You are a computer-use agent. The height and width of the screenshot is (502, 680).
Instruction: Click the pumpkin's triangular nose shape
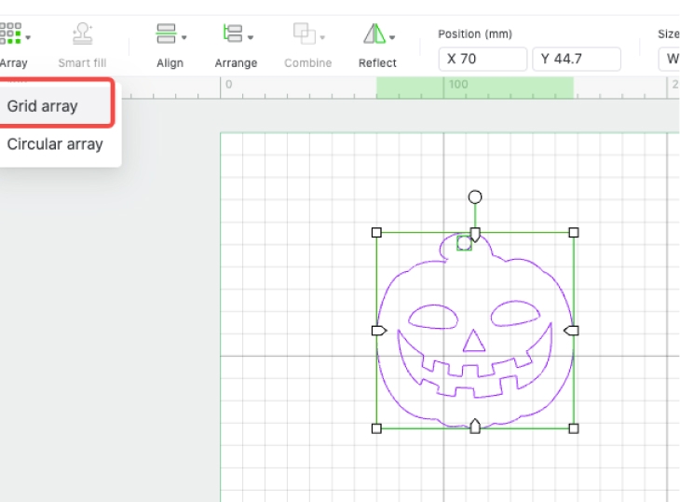coord(474,342)
